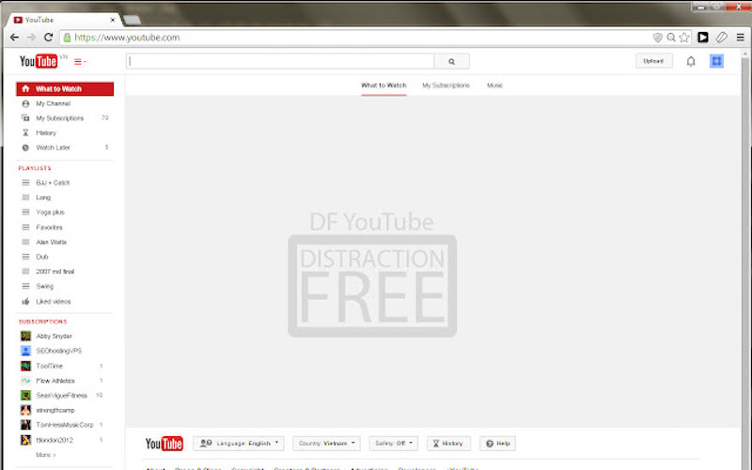Click footer History button
752x470 pixels.
[x=448, y=444]
